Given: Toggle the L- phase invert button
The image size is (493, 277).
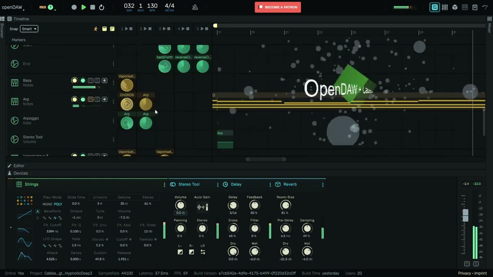Looking at the screenshot, I should tap(180, 252).
